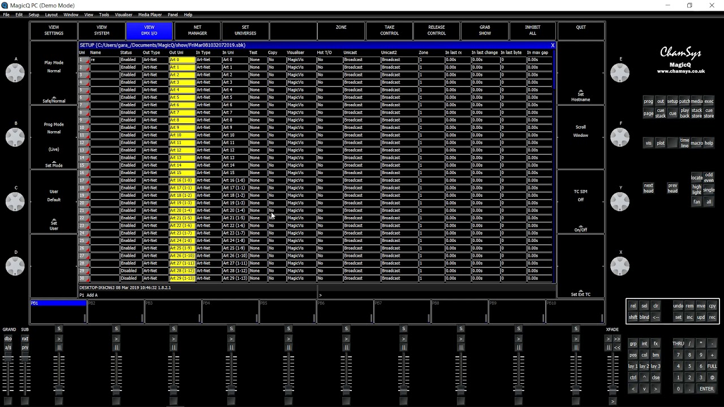Open Prog Mode Set Mode selector

54,138
